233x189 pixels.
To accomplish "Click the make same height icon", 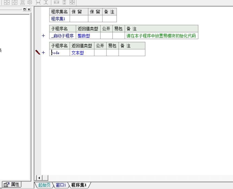I will coord(64,2).
